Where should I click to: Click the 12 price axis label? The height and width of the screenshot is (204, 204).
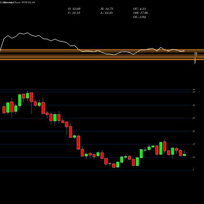click(x=194, y=157)
